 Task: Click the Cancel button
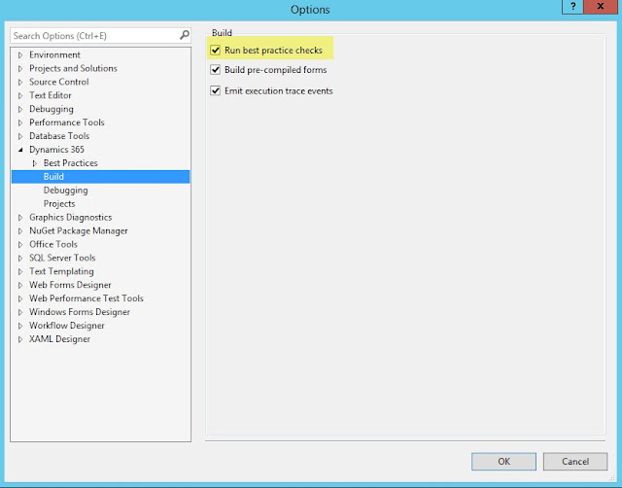pos(575,462)
